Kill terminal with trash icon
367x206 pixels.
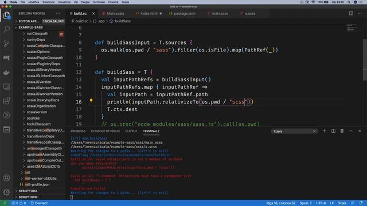342,131
